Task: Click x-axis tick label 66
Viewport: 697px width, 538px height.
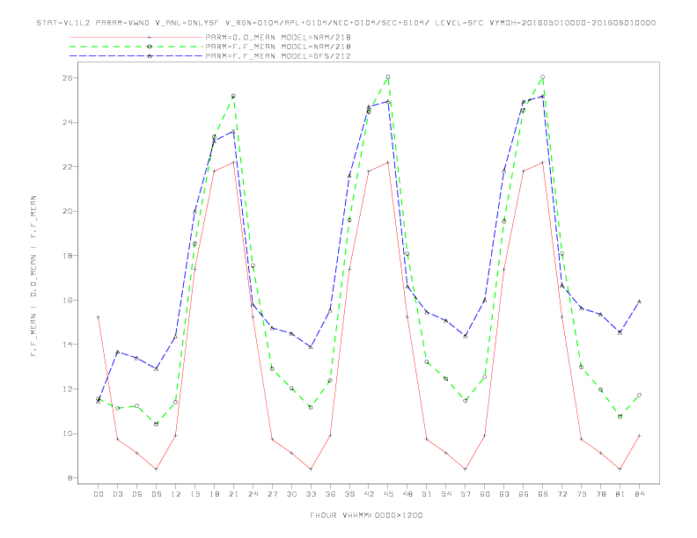Action: 524,494
